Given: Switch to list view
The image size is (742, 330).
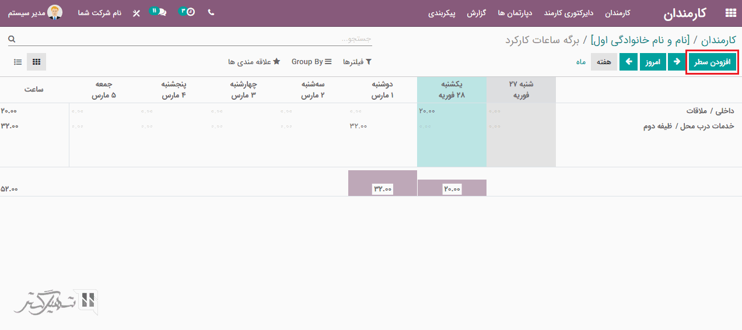Looking at the screenshot, I should (18, 62).
